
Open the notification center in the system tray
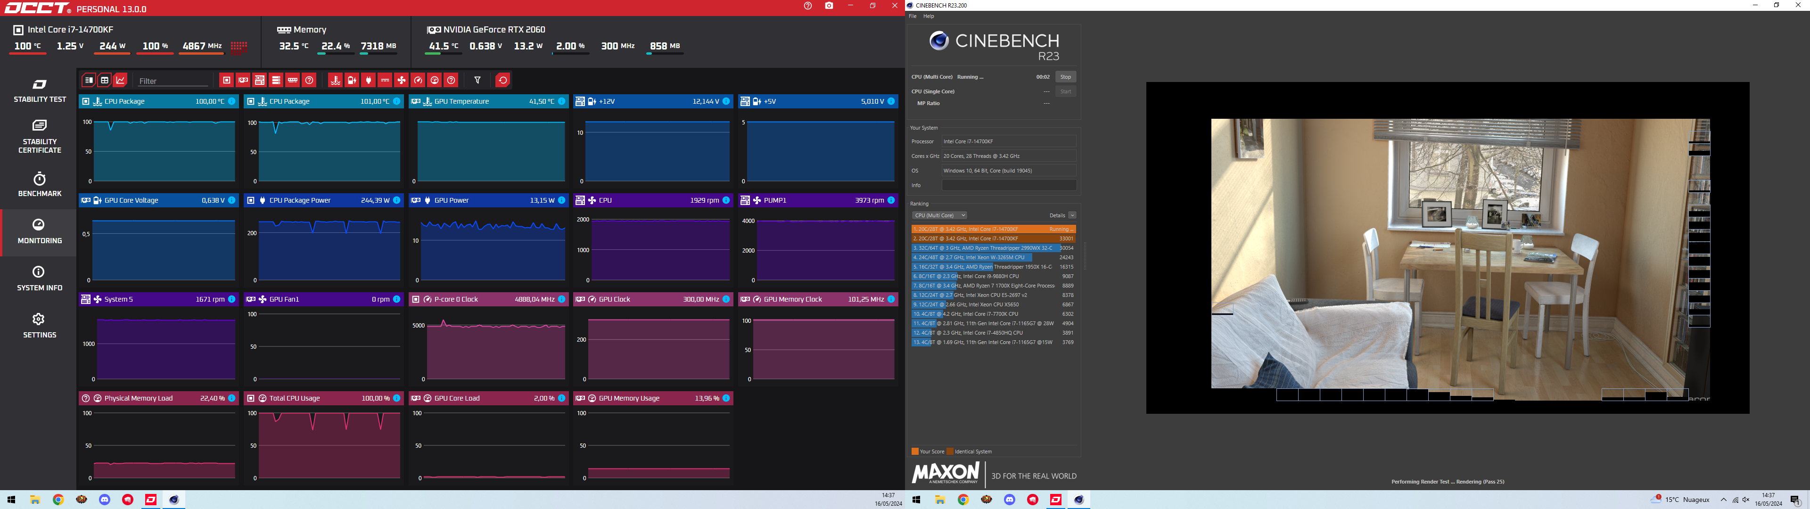(1795, 500)
